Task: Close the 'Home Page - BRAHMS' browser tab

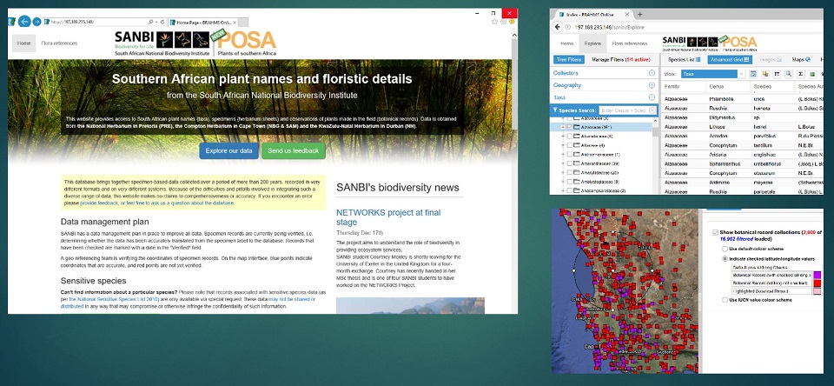Action: coord(235,23)
